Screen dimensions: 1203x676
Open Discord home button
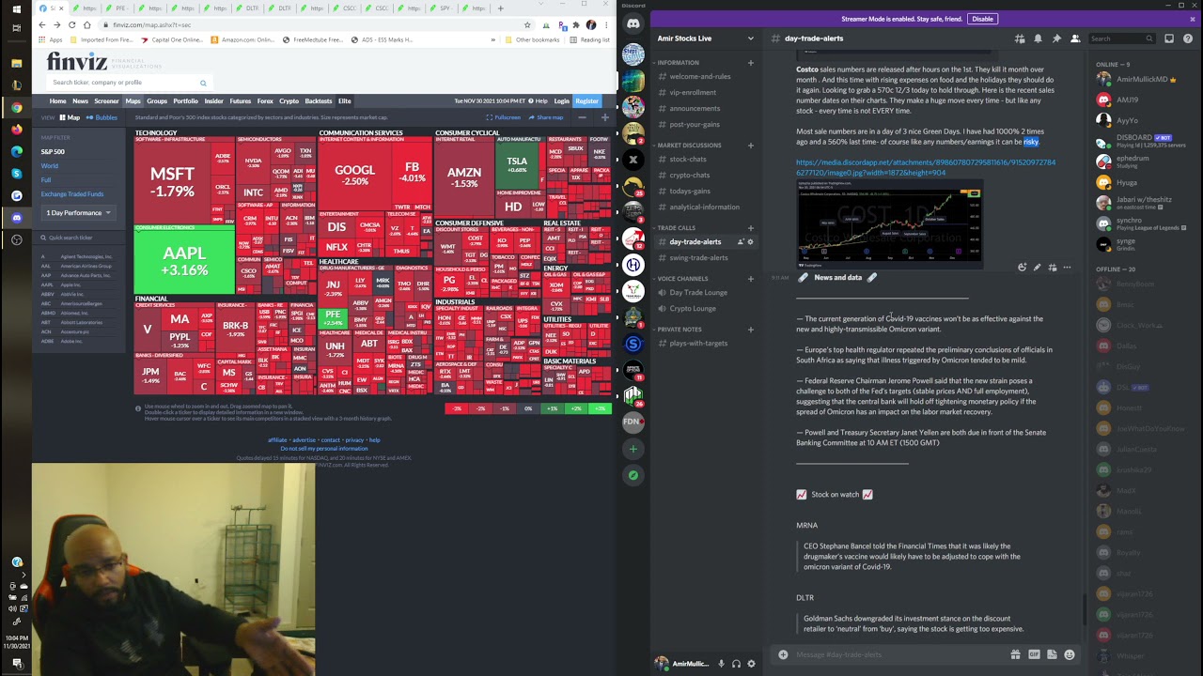pyautogui.click(x=633, y=24)
